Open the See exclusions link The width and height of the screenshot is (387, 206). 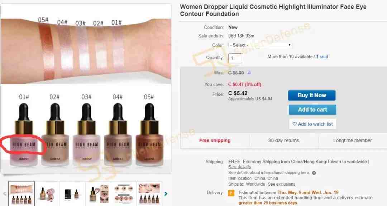(x=281, y=184)
